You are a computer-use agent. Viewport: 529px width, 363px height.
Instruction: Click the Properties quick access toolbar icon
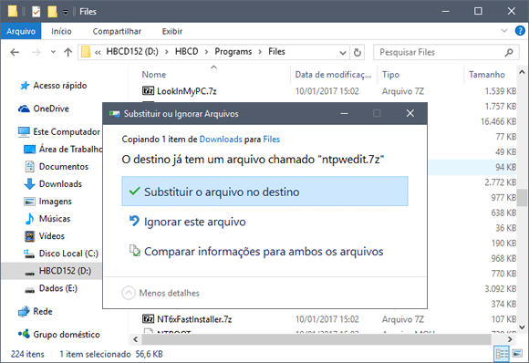click(36, 12)
